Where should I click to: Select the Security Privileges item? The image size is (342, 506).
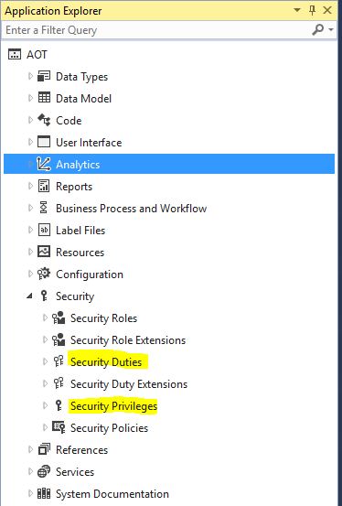coord(113,405)
